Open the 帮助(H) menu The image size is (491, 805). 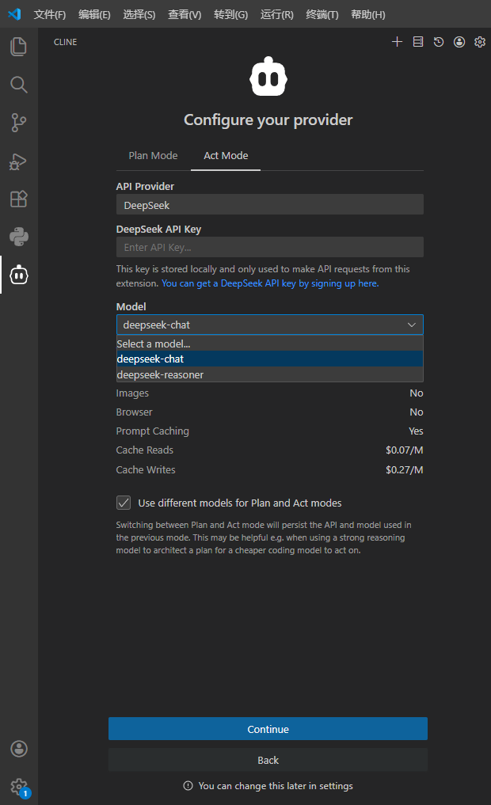click(367, 14)
